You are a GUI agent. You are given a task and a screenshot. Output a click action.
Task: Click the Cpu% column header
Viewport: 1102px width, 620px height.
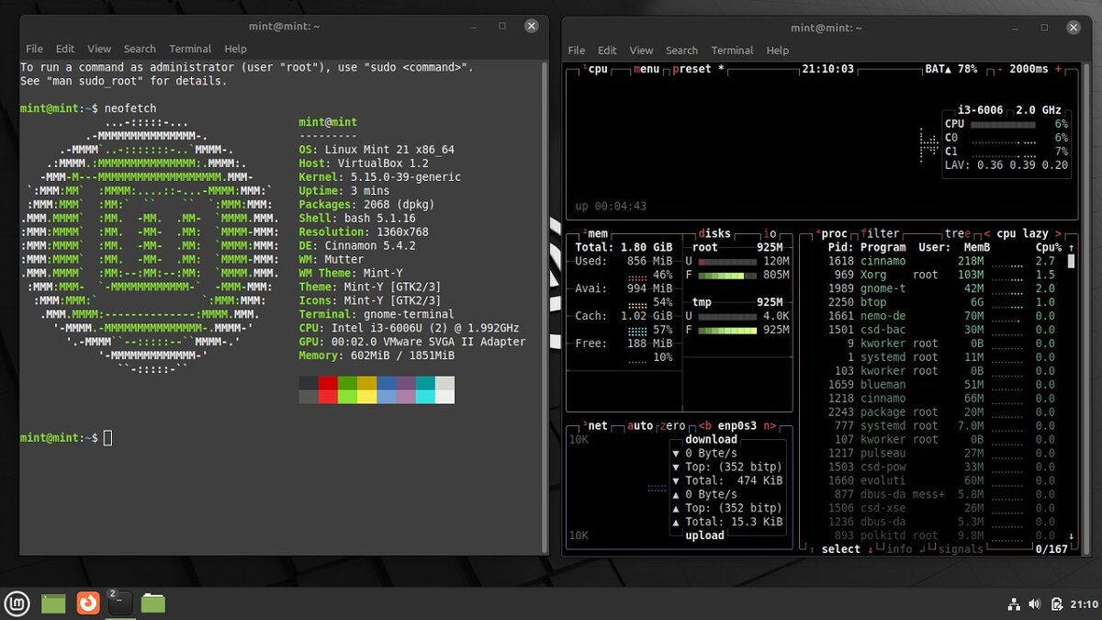[1048, 247]
